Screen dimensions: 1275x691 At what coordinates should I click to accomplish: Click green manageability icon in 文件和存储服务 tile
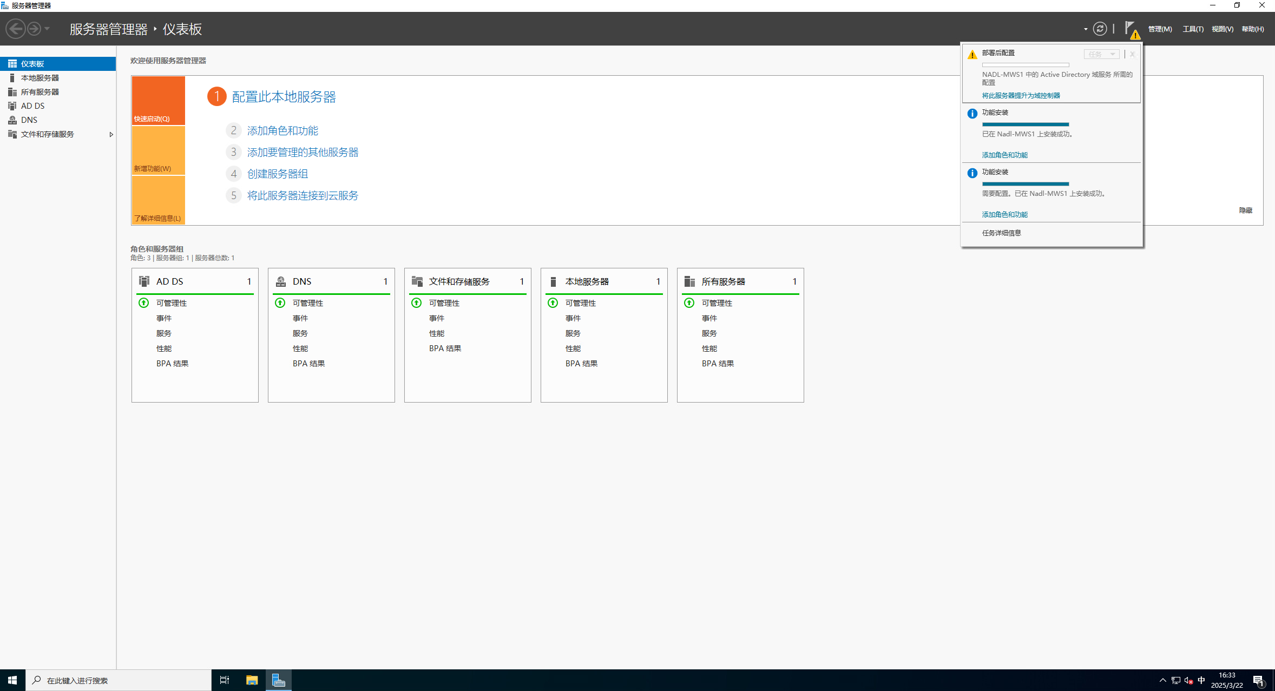tap(416, 303)
